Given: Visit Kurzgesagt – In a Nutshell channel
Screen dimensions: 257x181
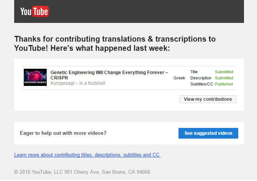Looking at the screenshot, I should tap(78, 83).
